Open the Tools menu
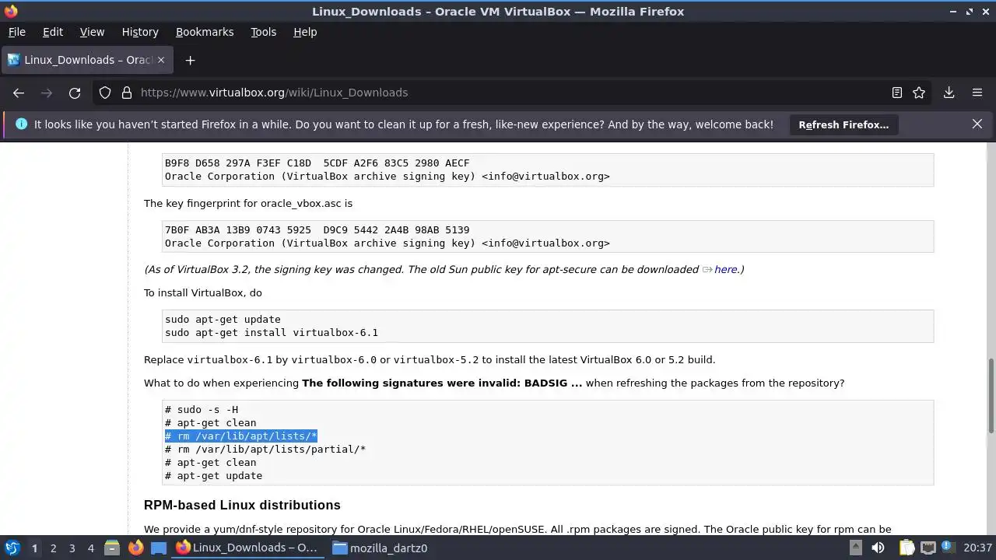This screenshot has width=996, height=560. tap(263, 32)
